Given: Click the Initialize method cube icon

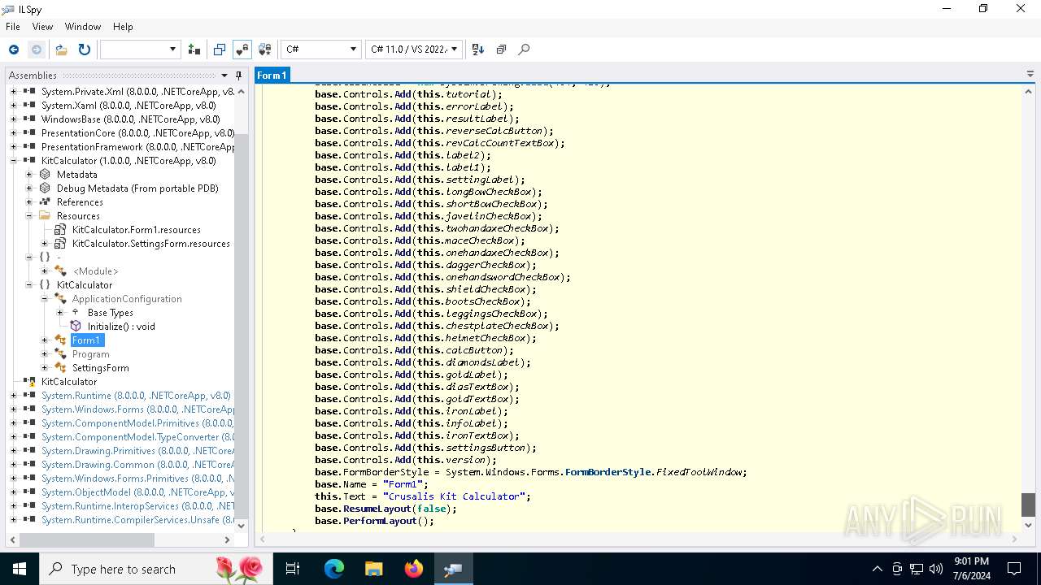Looking at the screenshot, I should pyautogui.click(x=76, y=327).
